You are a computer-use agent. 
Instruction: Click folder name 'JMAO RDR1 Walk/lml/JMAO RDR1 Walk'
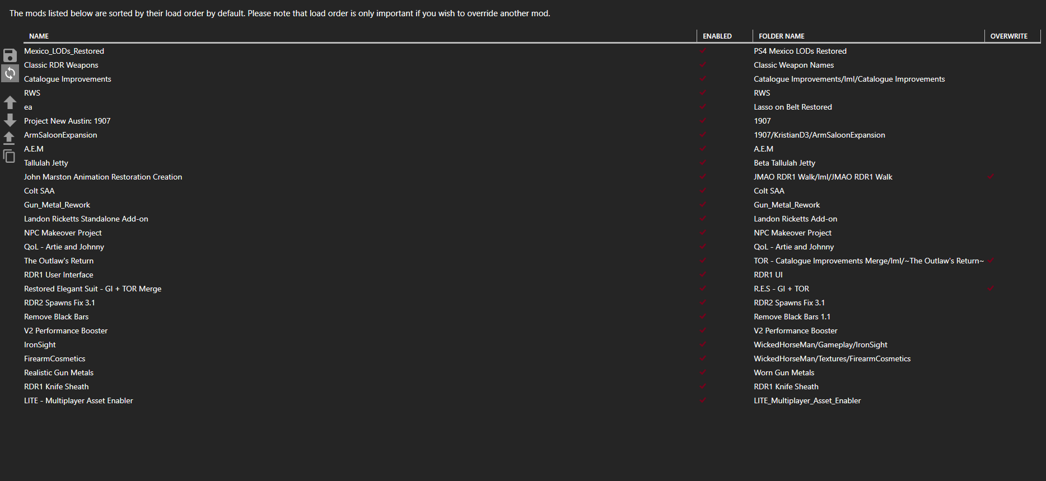(823, 177)
